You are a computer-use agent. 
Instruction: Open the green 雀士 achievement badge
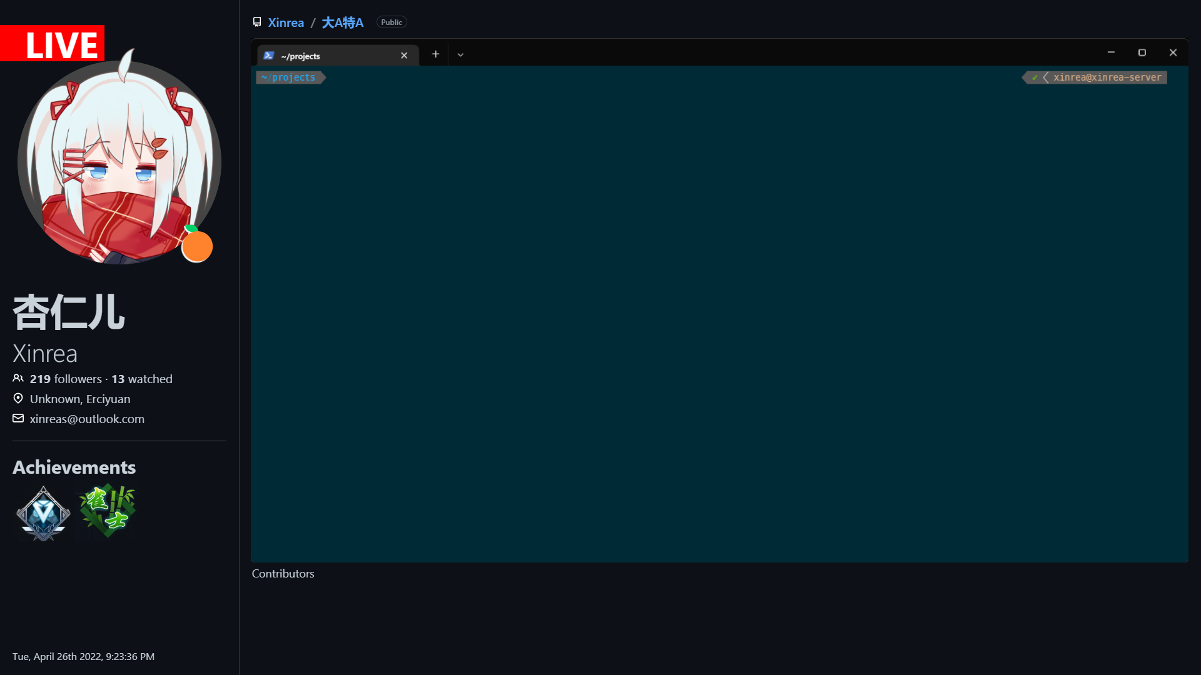tap(108, 511)
